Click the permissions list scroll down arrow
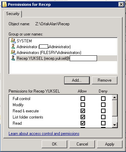 pyautogui.click(x=115, y=125)
